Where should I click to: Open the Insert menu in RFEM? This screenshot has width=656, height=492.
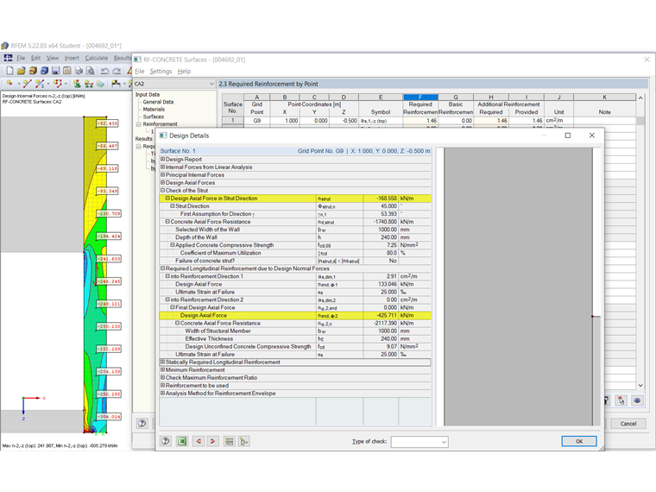point(72,58)
